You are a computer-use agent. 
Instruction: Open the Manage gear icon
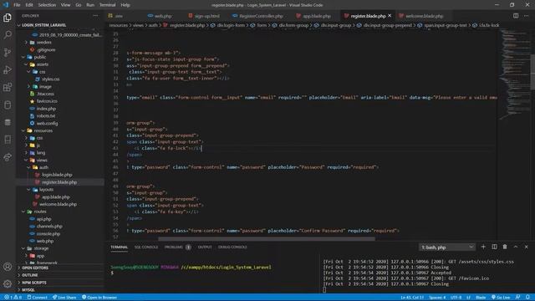[x=8, y=283]
